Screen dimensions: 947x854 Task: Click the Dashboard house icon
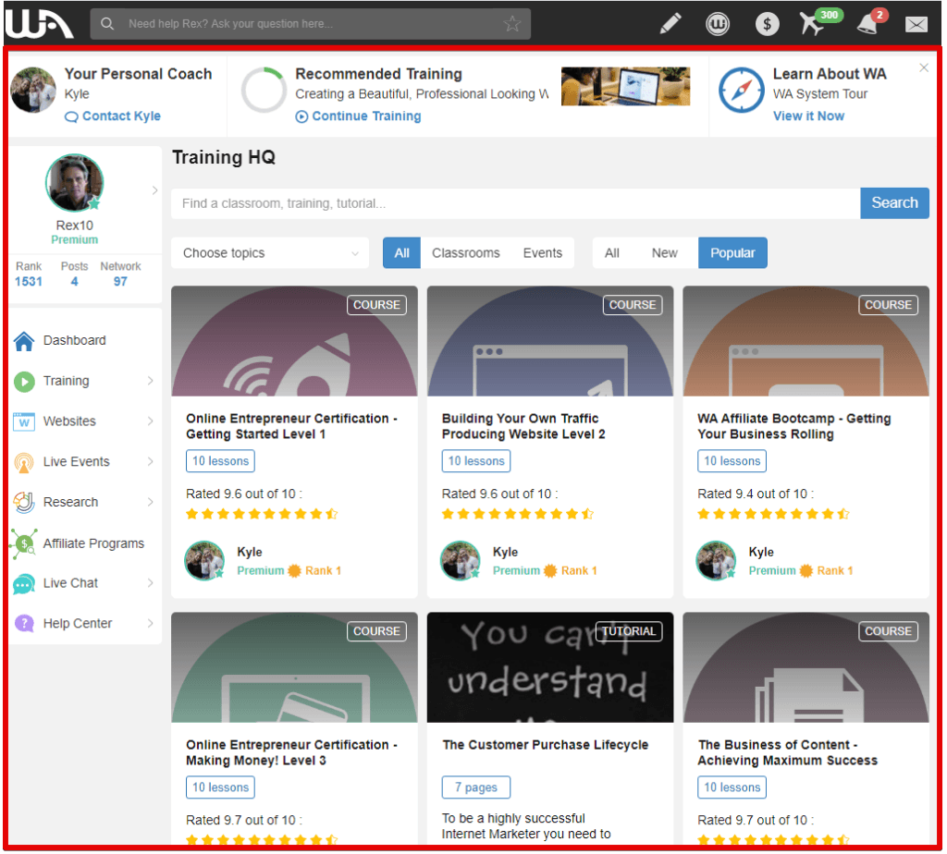24,341
